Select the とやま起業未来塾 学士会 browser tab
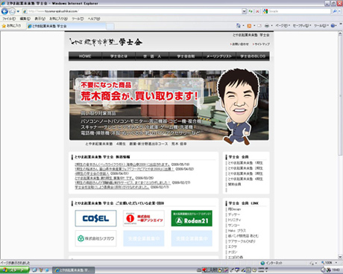Viewport: 343px width, 274px height. click(x=66, y=26)
